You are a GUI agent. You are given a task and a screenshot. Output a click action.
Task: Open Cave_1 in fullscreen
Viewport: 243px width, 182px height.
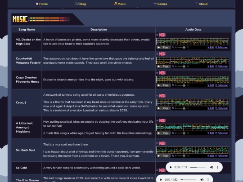pyautogui.click(x=222, y=108)
